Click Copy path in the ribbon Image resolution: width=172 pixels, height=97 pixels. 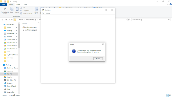tap(25, 11)
